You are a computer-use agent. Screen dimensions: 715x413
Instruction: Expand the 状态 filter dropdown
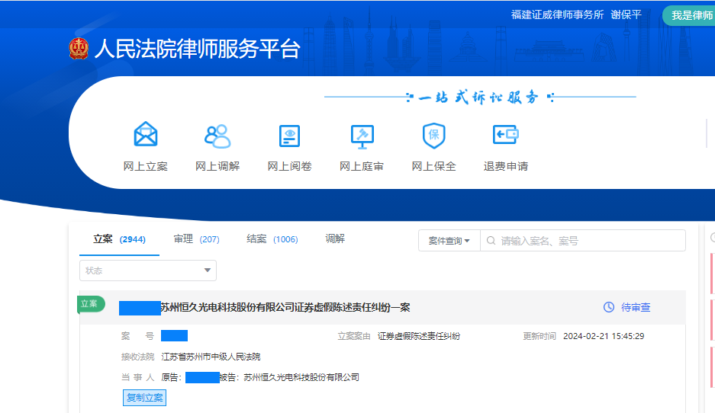(x=148, y=271)
